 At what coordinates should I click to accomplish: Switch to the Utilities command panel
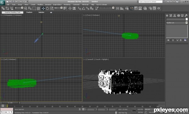[186, 15]
